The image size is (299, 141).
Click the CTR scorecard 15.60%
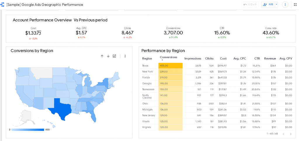[x=222, y=33]
